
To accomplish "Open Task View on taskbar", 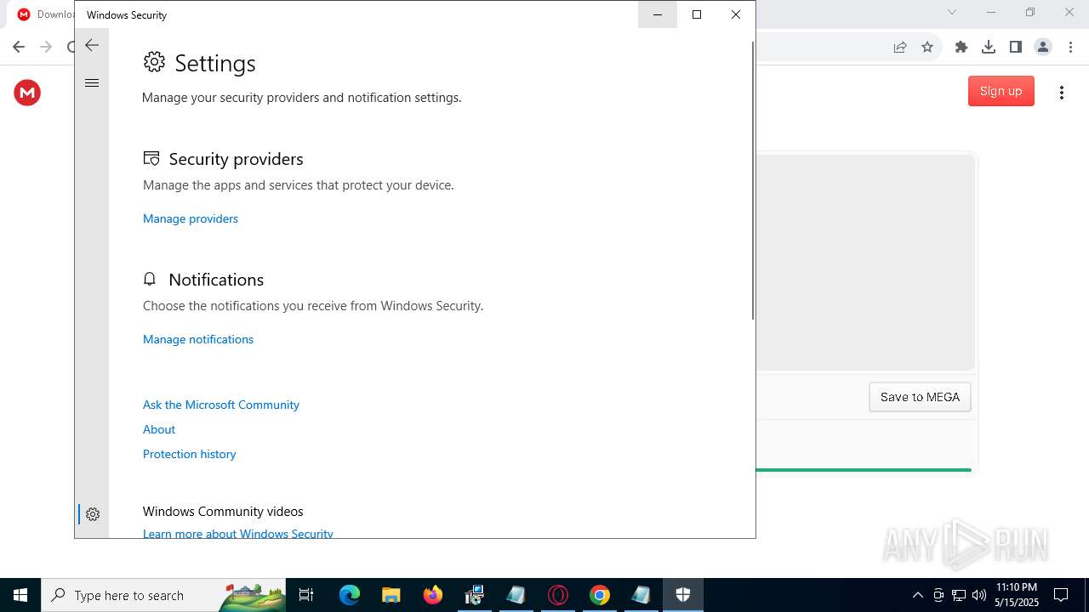I will pyautogui.click(x=306, y=595).
